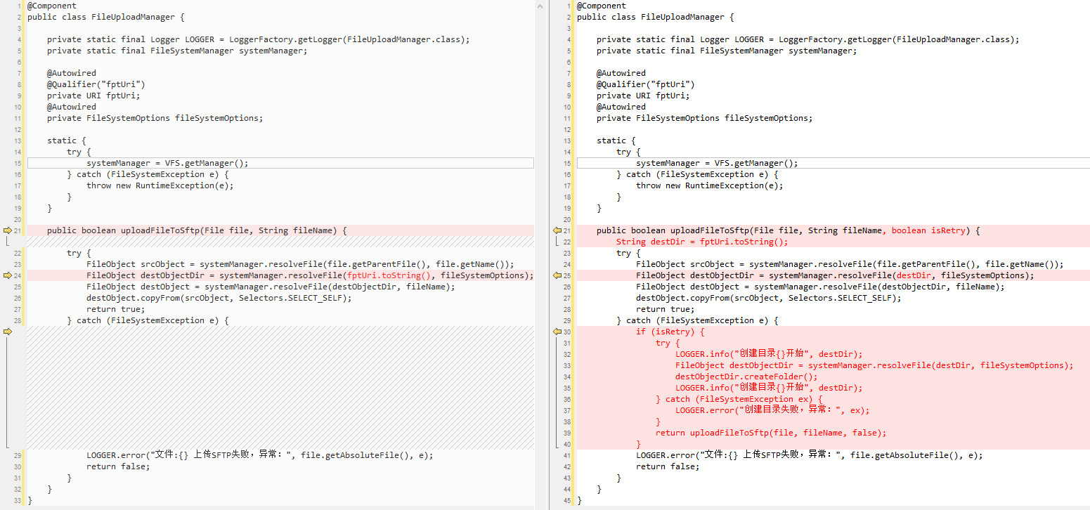Click line number 33 in left pane

[18, 500]
